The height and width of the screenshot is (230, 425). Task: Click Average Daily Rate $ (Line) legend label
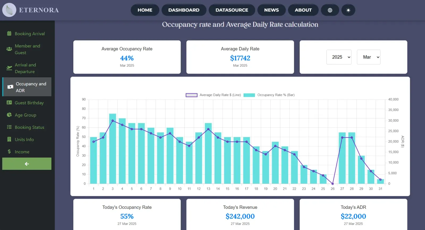tap(220, 95)
